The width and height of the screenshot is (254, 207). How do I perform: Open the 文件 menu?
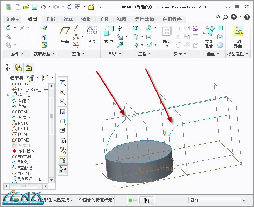13,19
